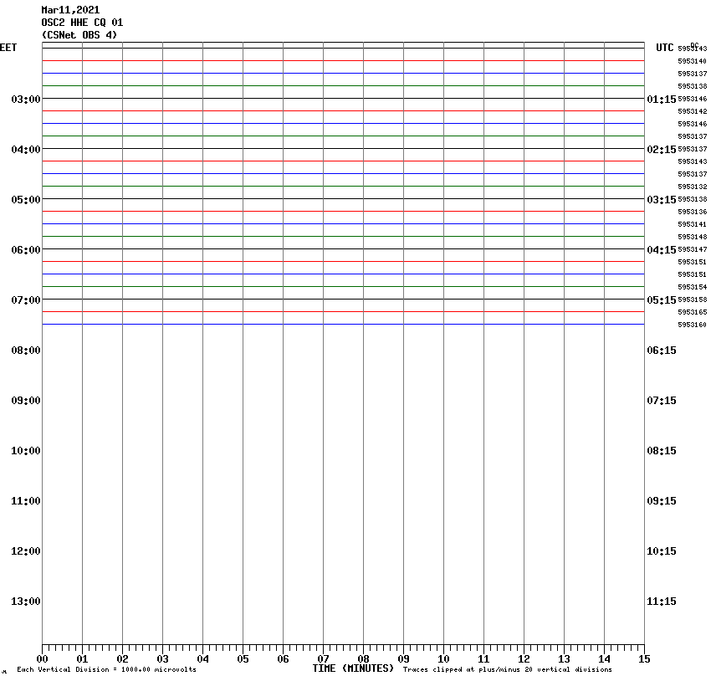Click the 01:15 UTC time label
Image resolution: width=711 pixels, height=681 pixels.
coord(662,100)
